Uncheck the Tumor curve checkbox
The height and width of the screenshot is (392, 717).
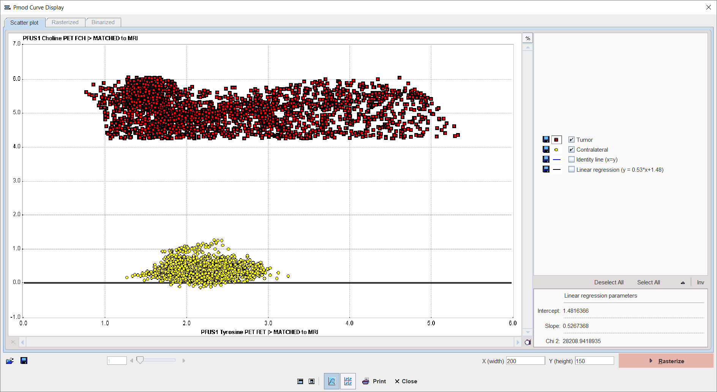point(571,140)
